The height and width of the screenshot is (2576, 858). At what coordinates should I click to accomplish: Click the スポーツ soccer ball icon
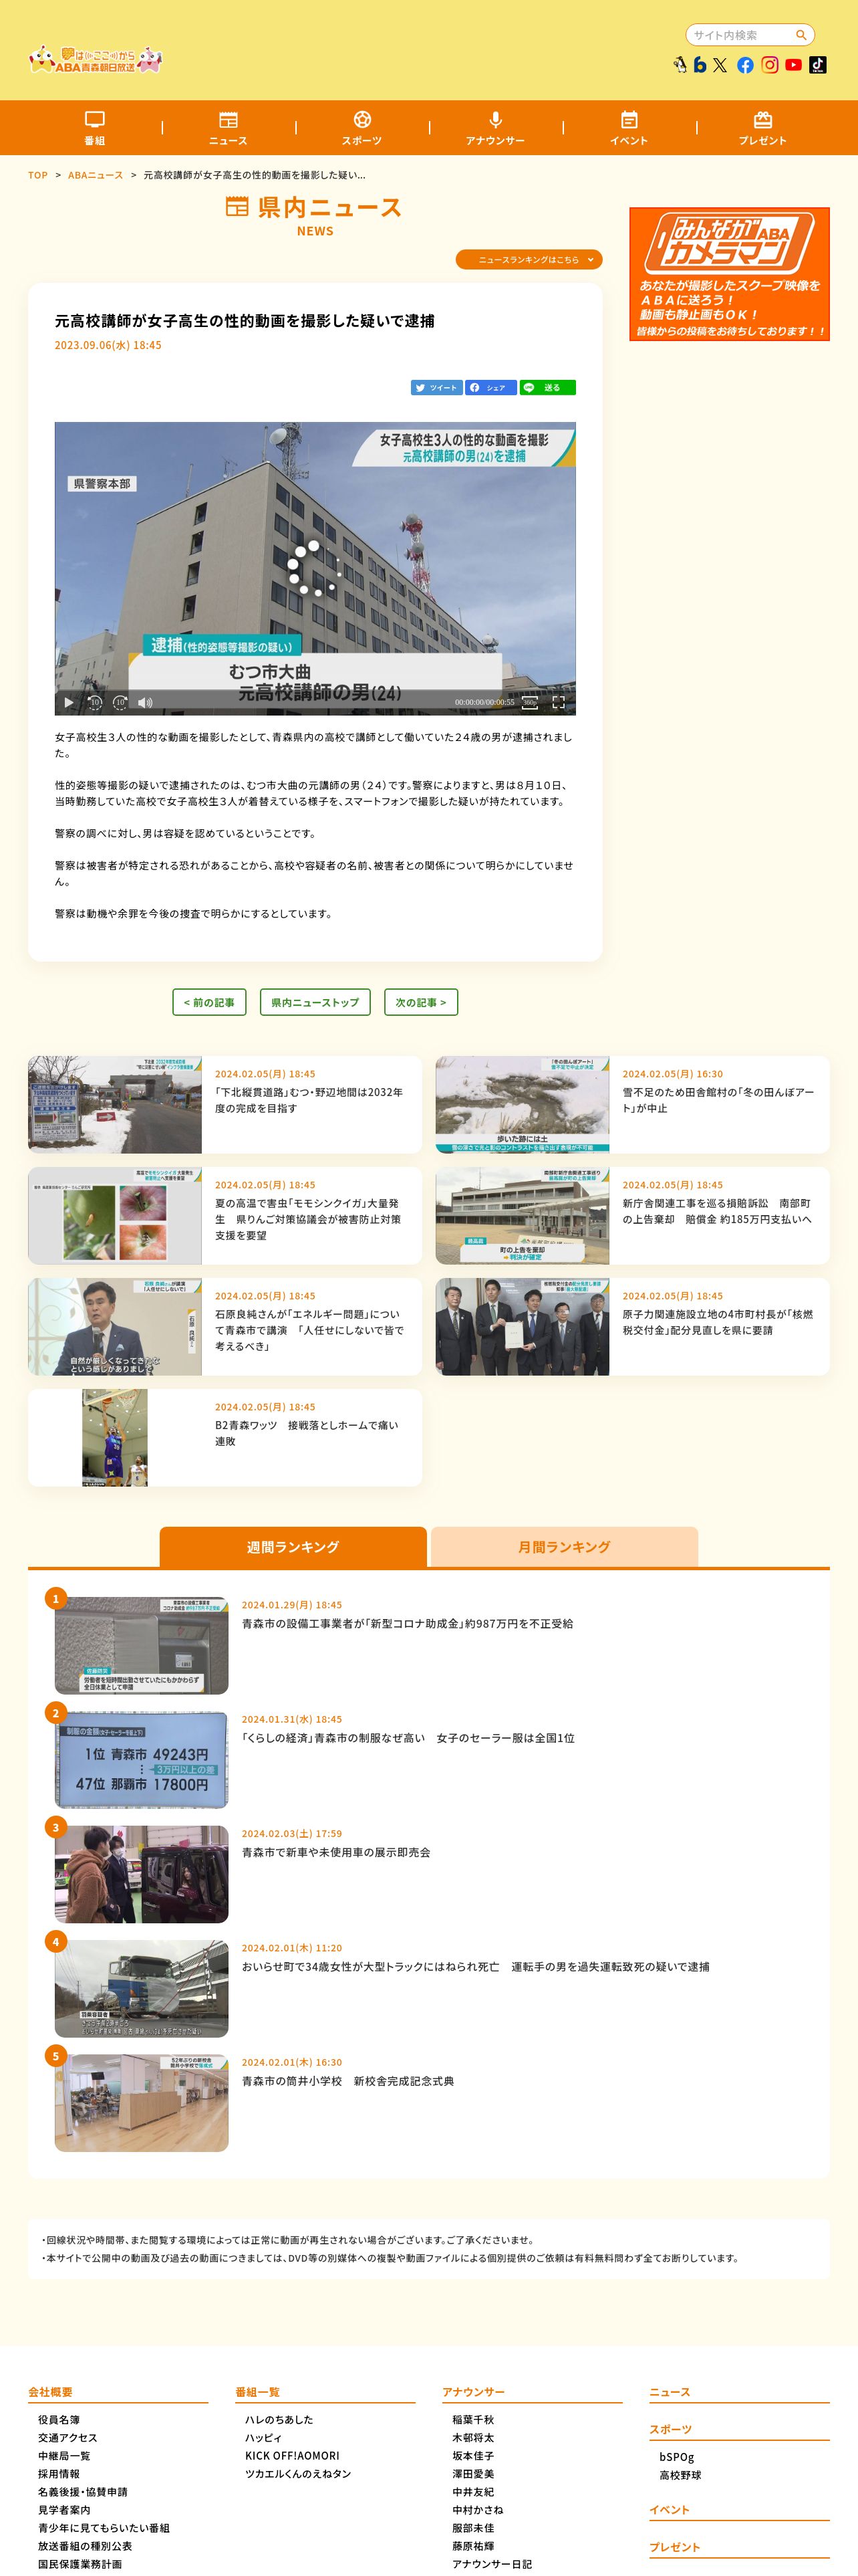click(363, 119)
